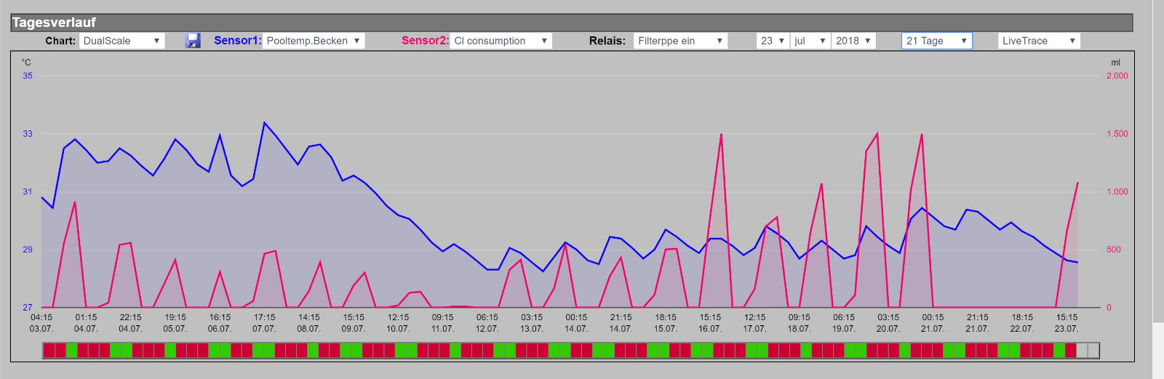The width and height of the screenshot is (1164, 379).
Task: Open the Relais Filterppe ein dropdown
Action: pos(680,41)
